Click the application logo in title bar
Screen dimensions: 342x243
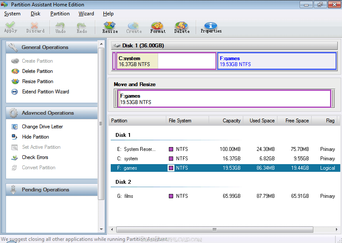point(4,4)
